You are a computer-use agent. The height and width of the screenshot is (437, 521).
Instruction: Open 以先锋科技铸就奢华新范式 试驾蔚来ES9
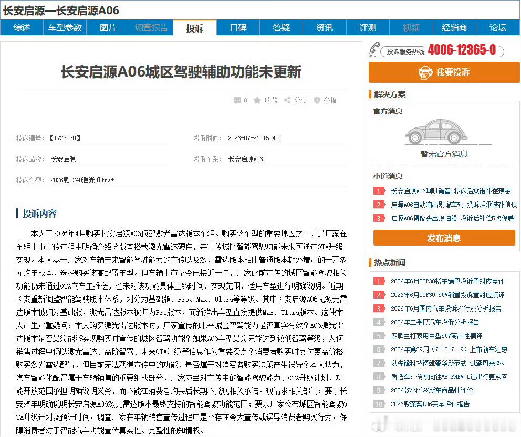tap(447, 363)
